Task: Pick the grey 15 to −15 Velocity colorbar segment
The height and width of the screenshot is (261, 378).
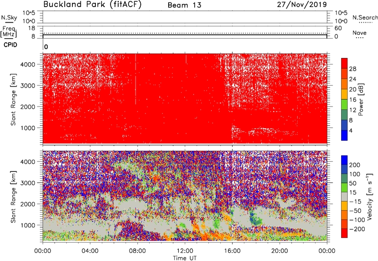Action: tap(344, 196)
